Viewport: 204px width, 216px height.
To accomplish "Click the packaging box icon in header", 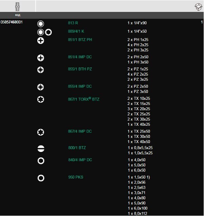I will tap(199, 7).
